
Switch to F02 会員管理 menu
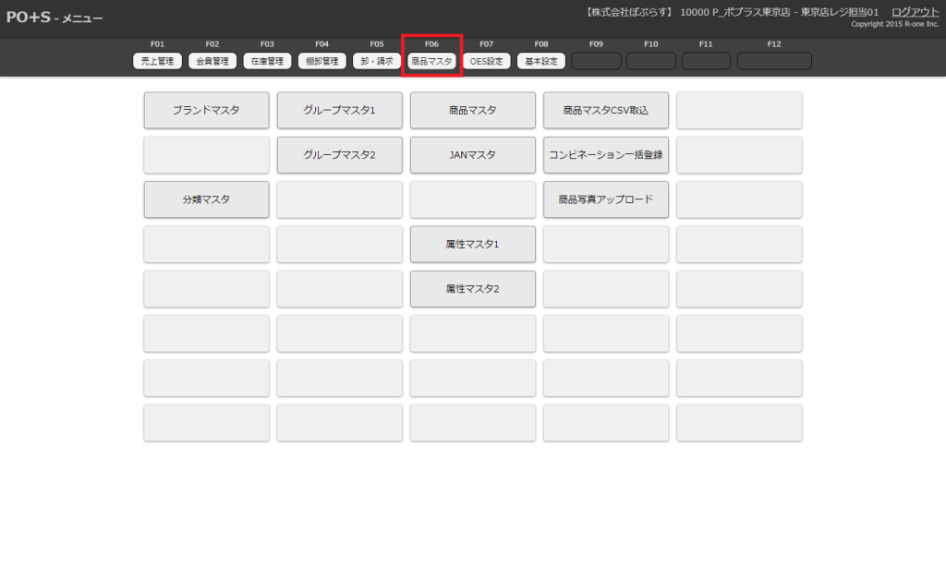[212, 61]
